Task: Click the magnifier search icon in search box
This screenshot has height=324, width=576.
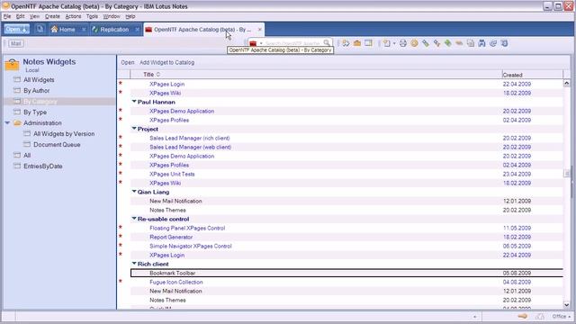Action: coord(327,43)
